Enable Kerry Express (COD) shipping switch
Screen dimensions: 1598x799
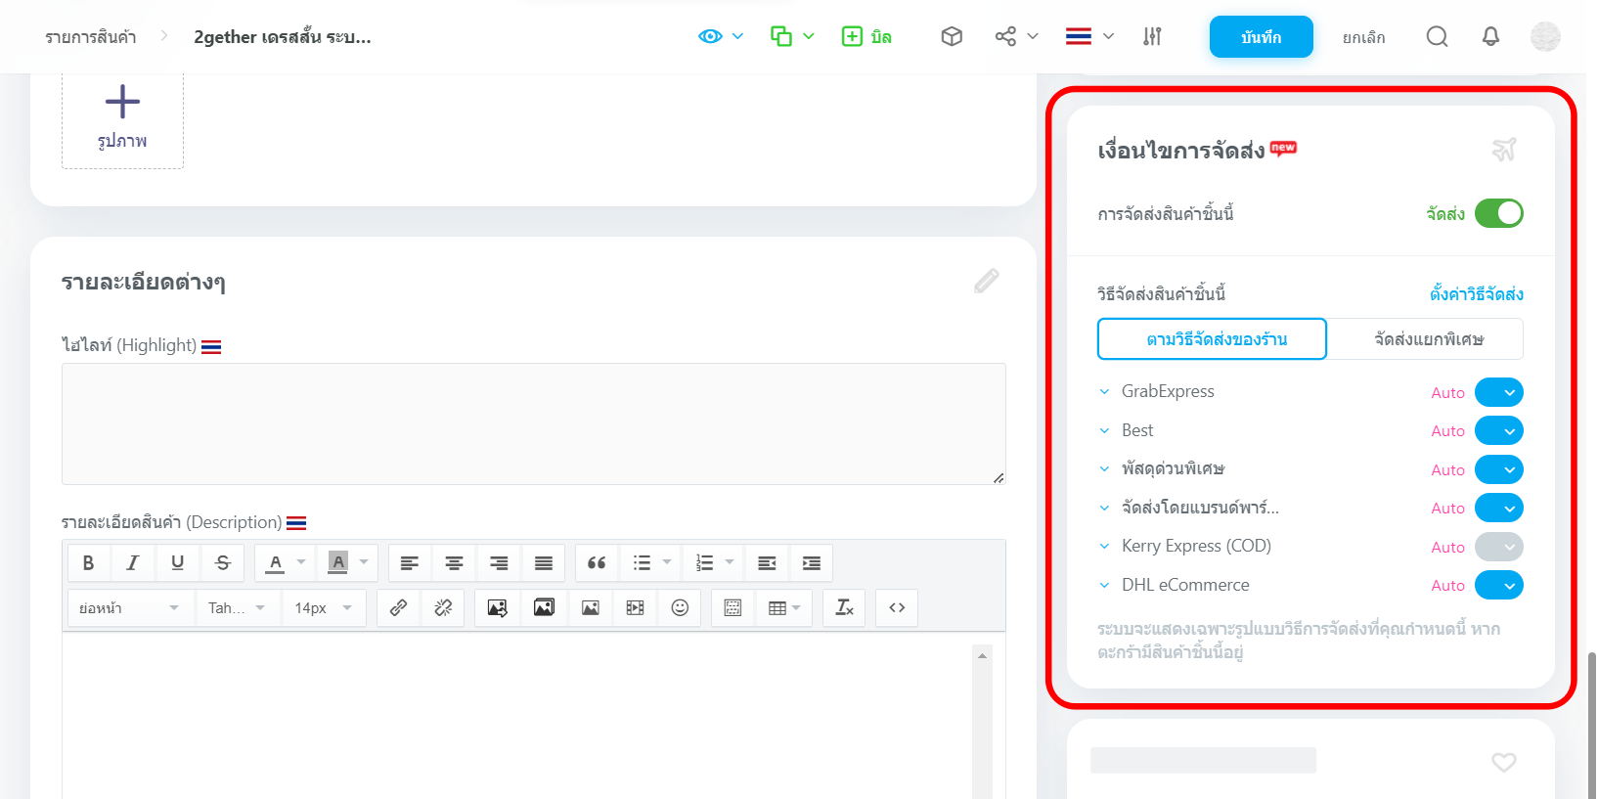tap(1498, 547)
